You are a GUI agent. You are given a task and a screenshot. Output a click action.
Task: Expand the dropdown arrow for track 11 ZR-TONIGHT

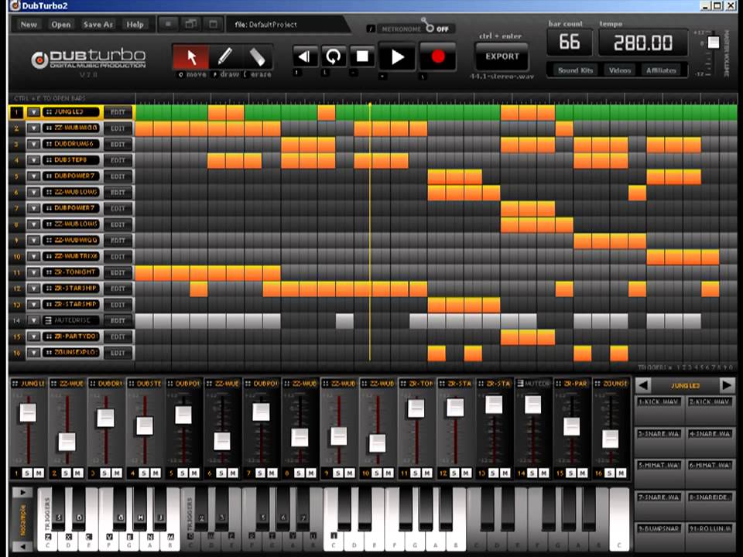click(x=33, y=272)
